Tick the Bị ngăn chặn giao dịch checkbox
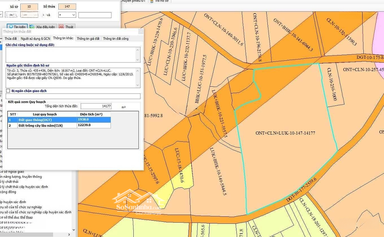 coord(8,91)
